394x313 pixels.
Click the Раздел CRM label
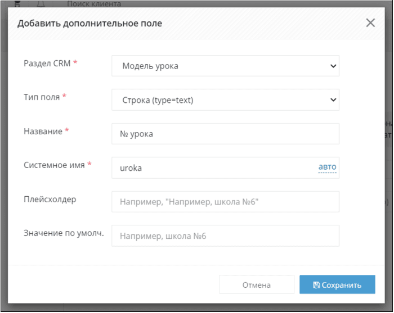(47, 63)
